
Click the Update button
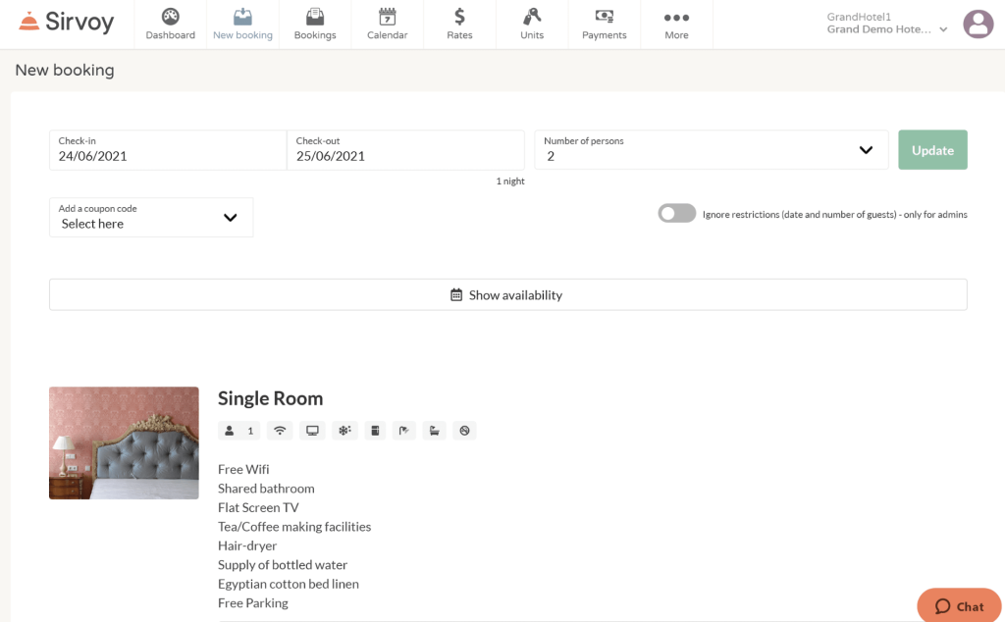[x=932, y=150]
